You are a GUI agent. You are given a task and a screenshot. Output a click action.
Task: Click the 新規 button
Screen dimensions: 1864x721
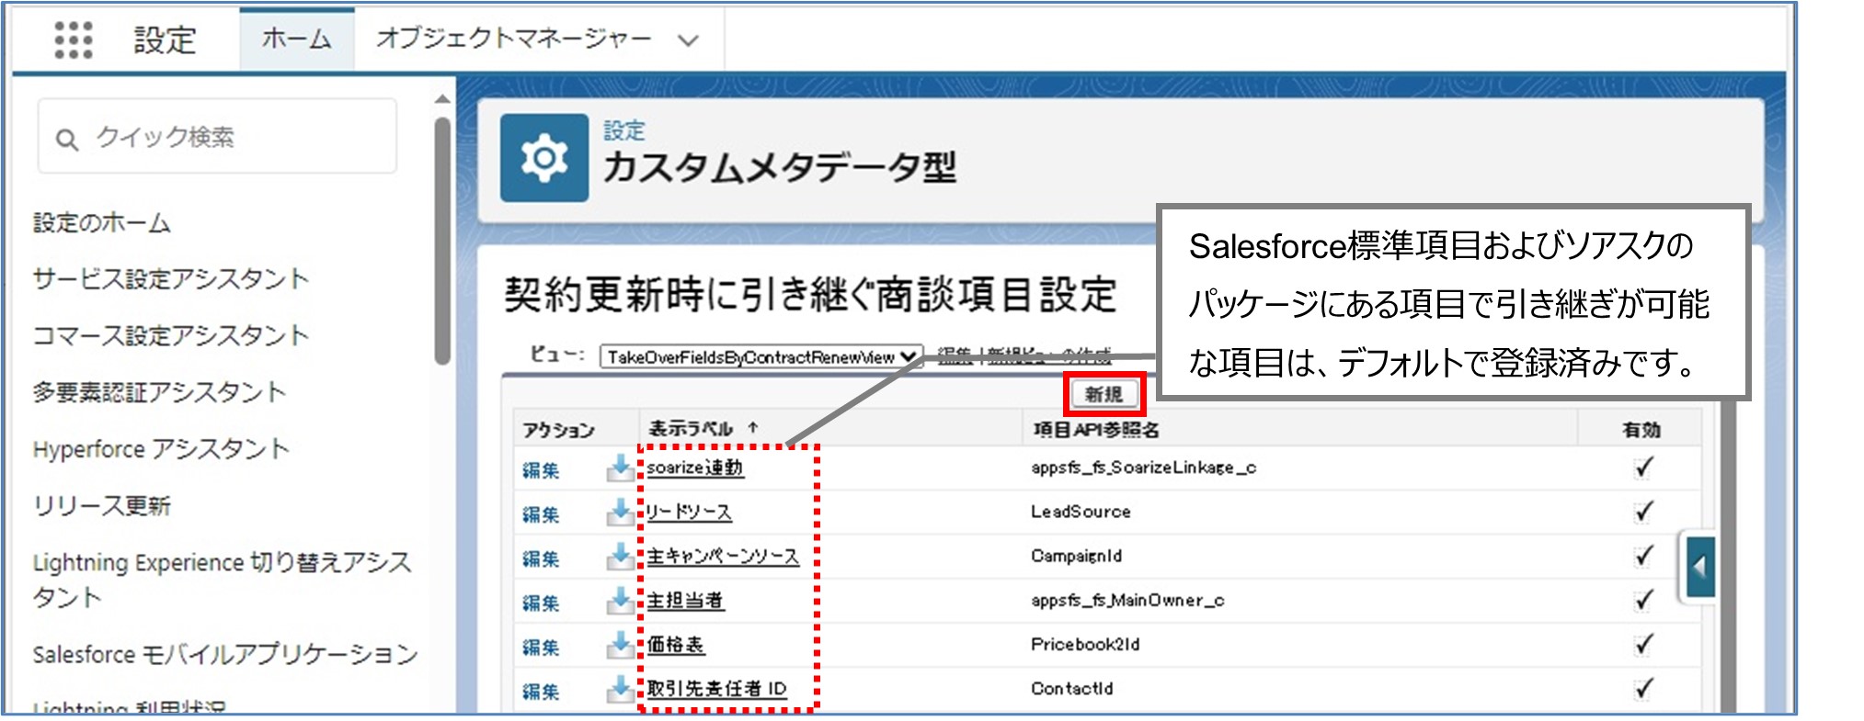point(1104,395)
